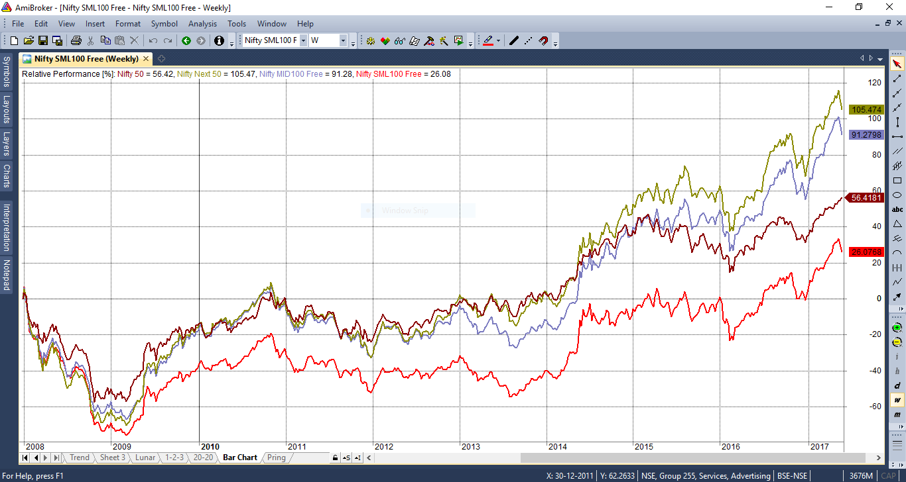Open the Symbol menu
Screen dimensions: 906x482
tap(164, 24)
